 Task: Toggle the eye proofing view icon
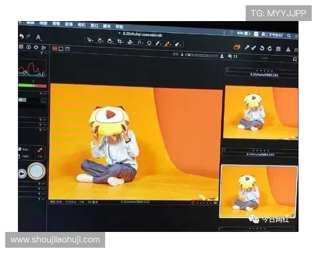[x=230, y=56]
